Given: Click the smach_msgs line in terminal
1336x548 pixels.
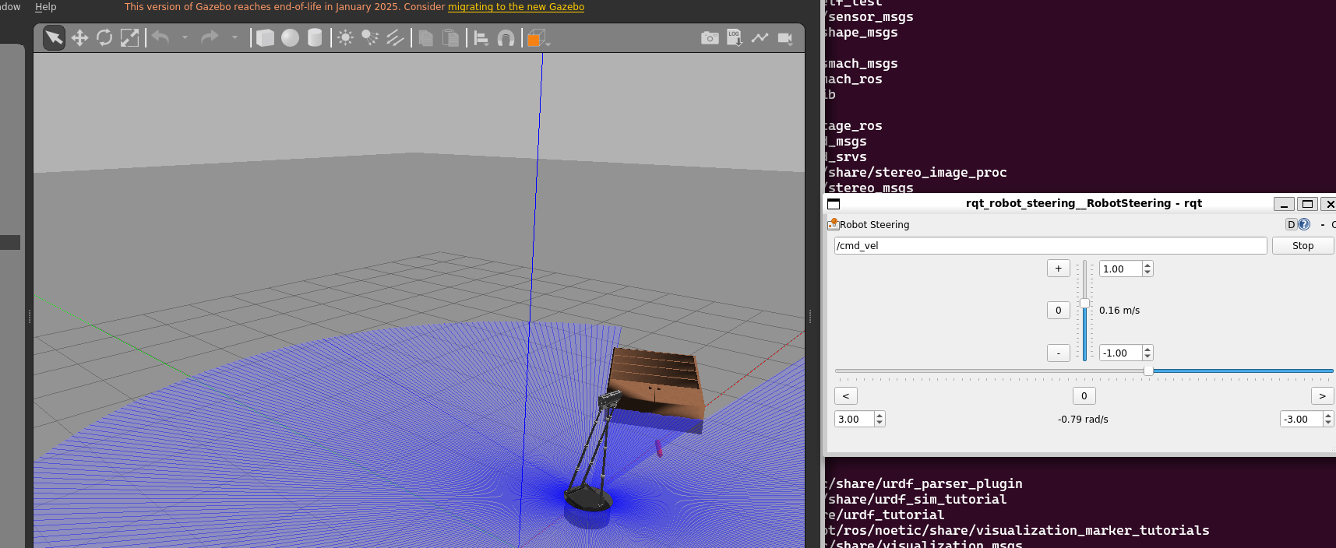Looking at the screenshot, I should tap(862, 63).
